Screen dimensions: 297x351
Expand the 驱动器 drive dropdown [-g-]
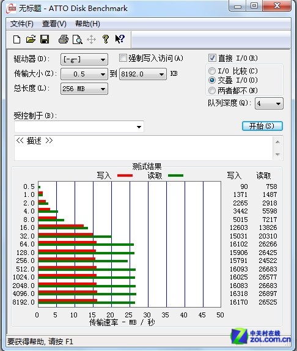click(84, 59)
